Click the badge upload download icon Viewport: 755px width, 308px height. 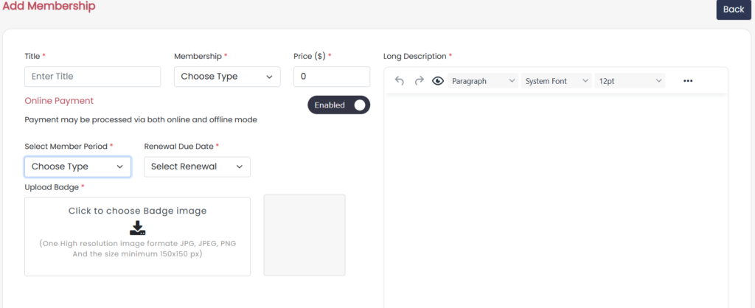click(x=138, y=228)
